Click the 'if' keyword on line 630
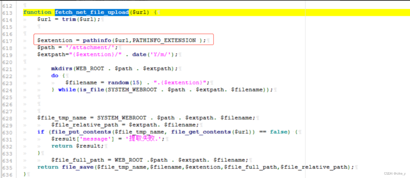Viewport: 410px width, 178px height. coord(41,132)
